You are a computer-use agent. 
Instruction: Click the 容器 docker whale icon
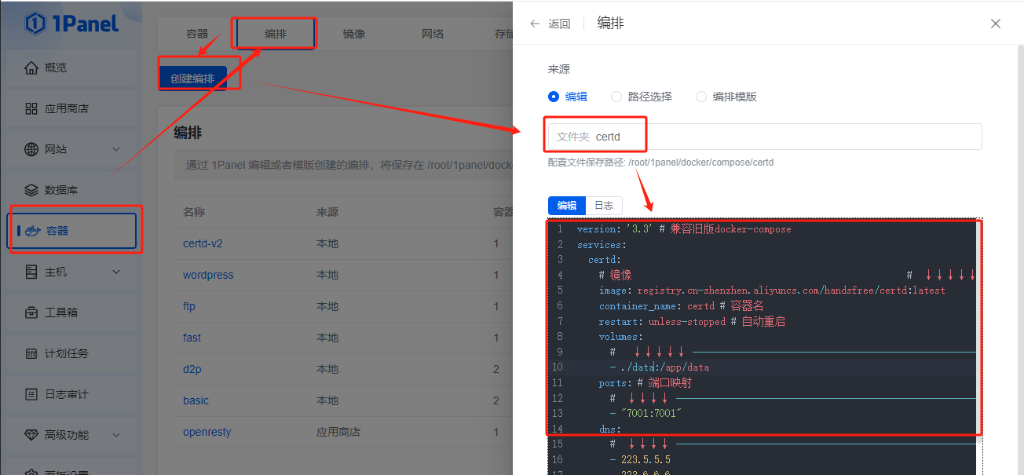tap(32, 231)
